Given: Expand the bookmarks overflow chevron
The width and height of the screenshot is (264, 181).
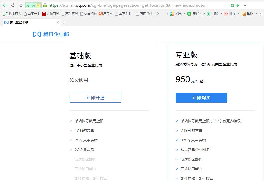Looking at the screenshot, I should 157,14.
